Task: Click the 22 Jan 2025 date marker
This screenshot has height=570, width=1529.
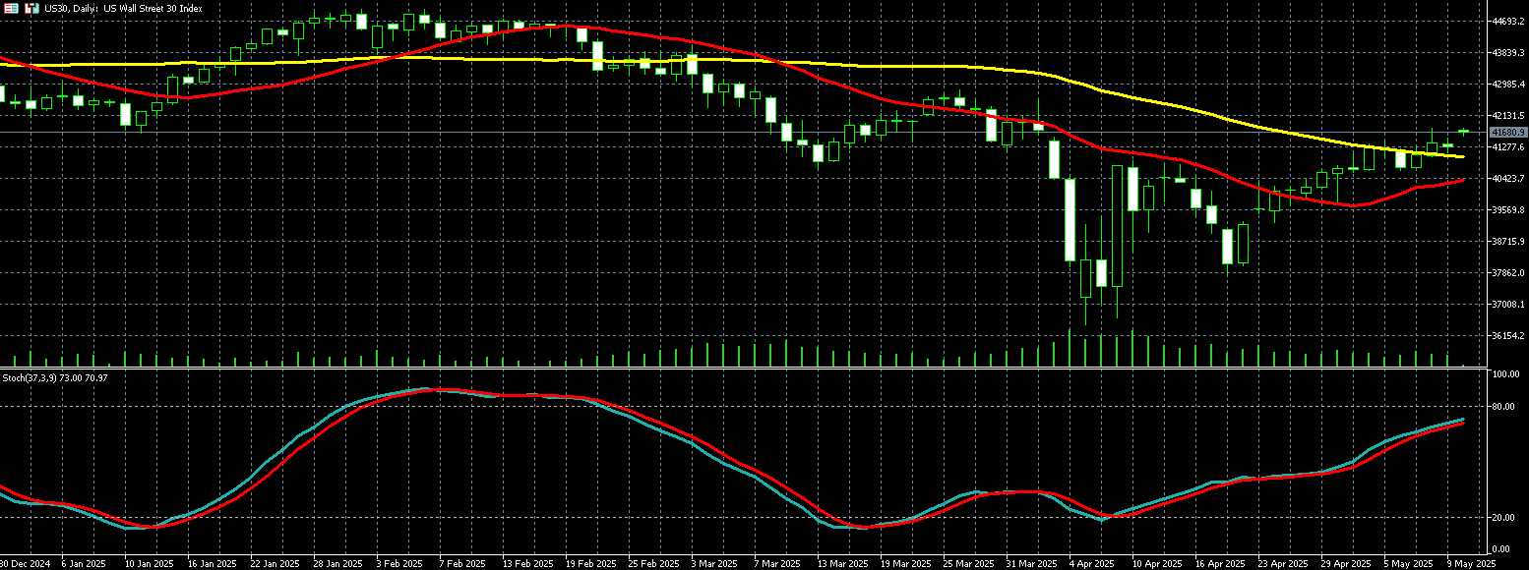Action: click(275, 564)
